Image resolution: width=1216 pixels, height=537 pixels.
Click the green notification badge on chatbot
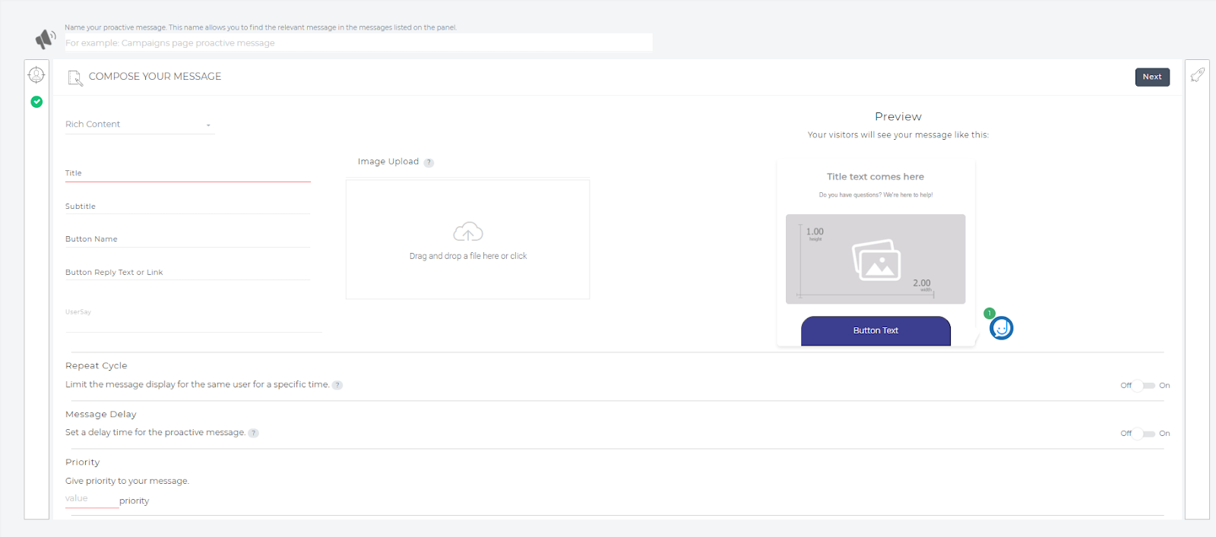tap(989, 313)
